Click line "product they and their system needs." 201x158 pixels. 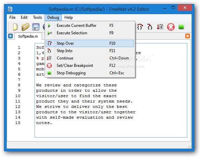(x=84, y=101)
